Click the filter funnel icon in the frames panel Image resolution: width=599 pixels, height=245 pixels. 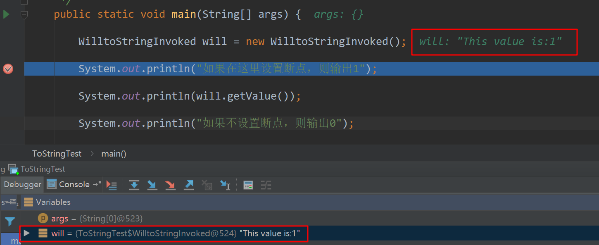10,221
